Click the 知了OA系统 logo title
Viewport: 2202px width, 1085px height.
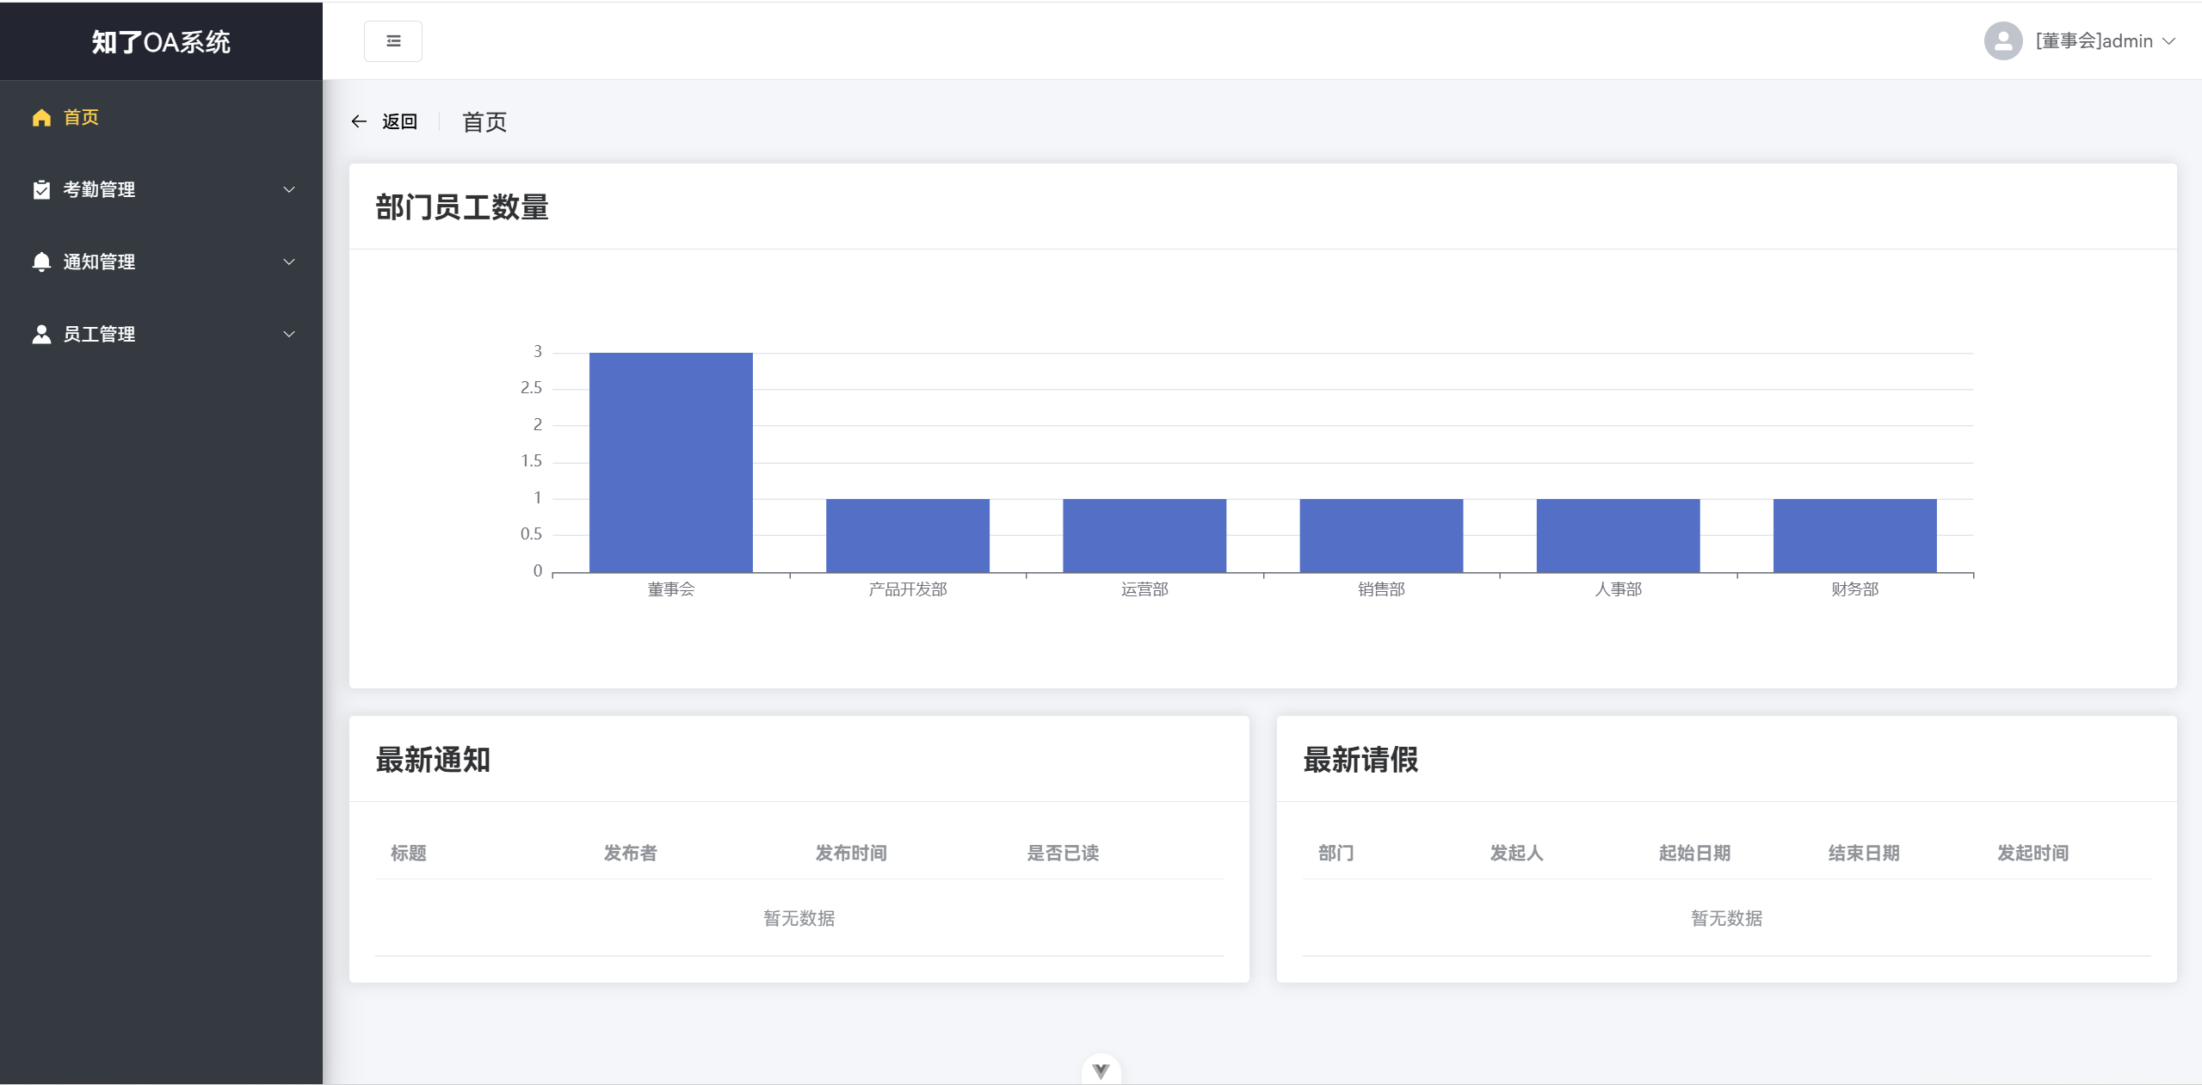coord(161,41)
